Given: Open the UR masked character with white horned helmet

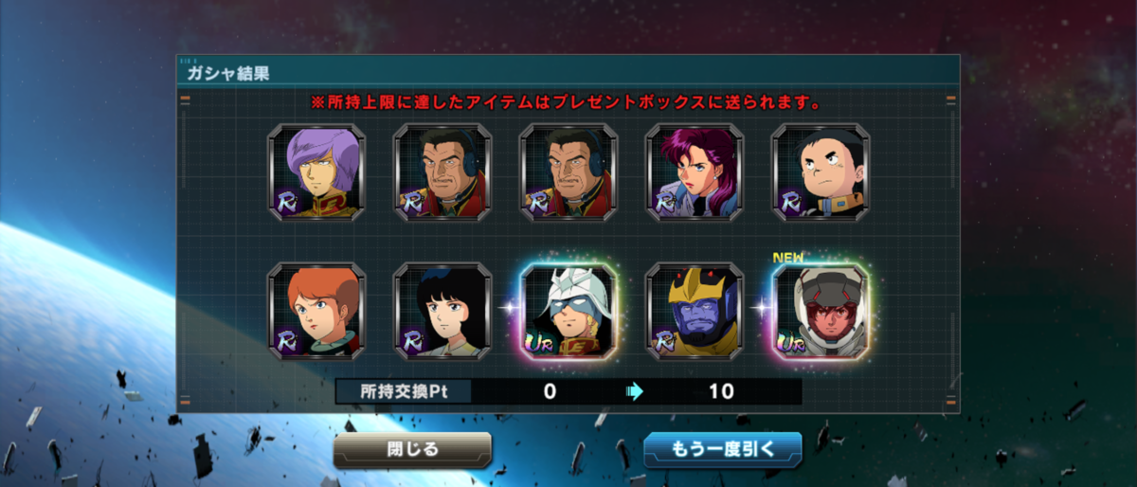Looking at the screenshot, I should pos(568,312).
